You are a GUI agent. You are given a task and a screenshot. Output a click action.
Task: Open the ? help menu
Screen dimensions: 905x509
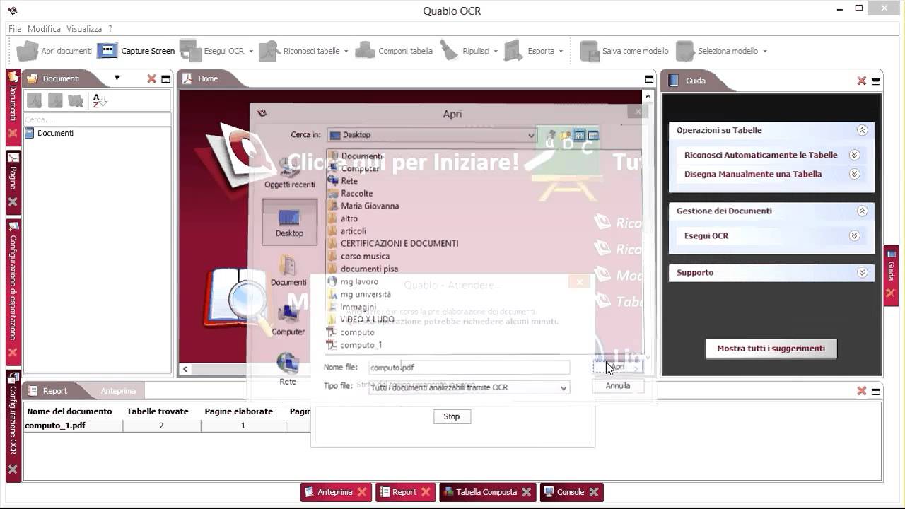click(x=110, y=29)
